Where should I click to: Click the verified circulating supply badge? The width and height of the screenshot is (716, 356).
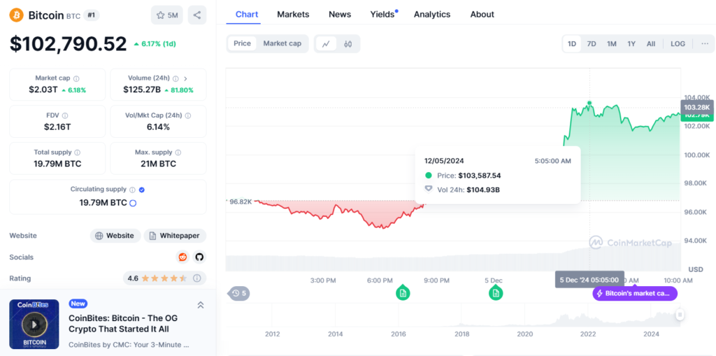click(141, 190)
